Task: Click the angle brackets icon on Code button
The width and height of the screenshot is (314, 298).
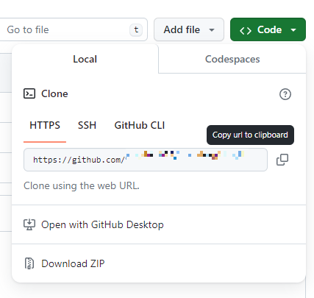Action: [x=246, y=30]
